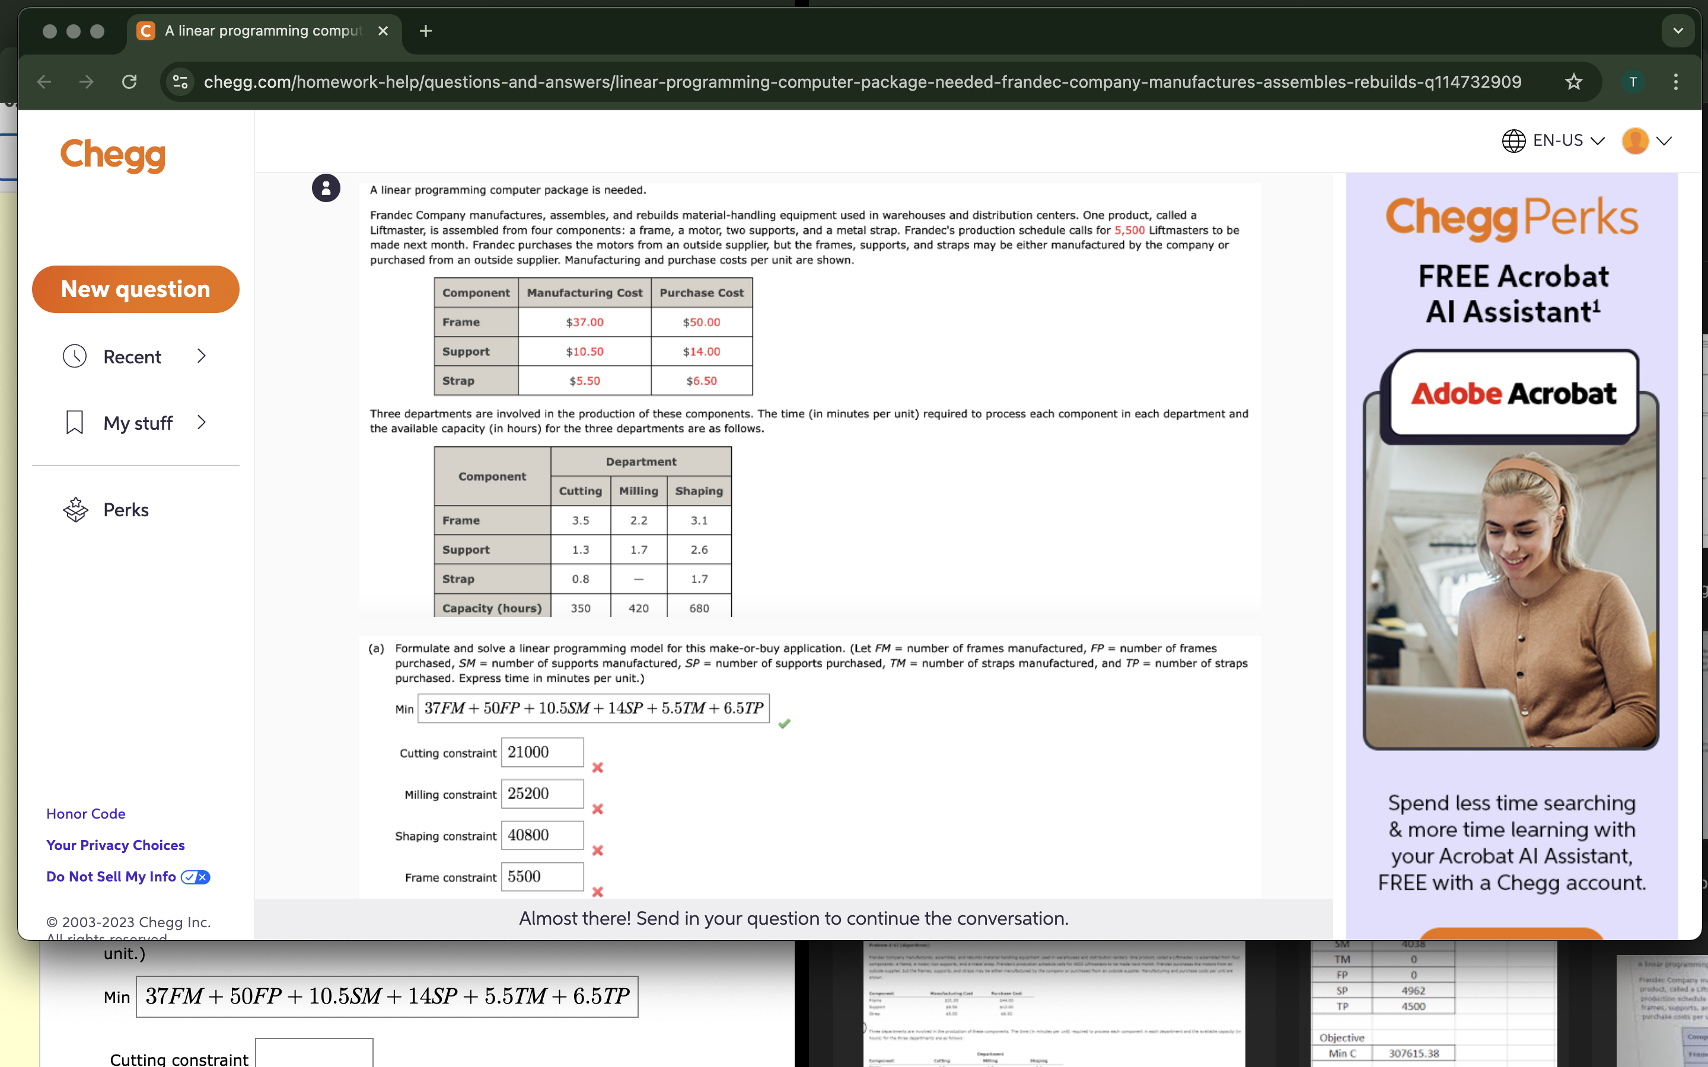The height and width of the screenshot is (1067, 1708).
Task: Click the New question button
Action: pyautogui.click(x=135, y=289)
